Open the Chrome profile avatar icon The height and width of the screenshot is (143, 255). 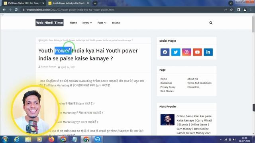pos(245,10)
